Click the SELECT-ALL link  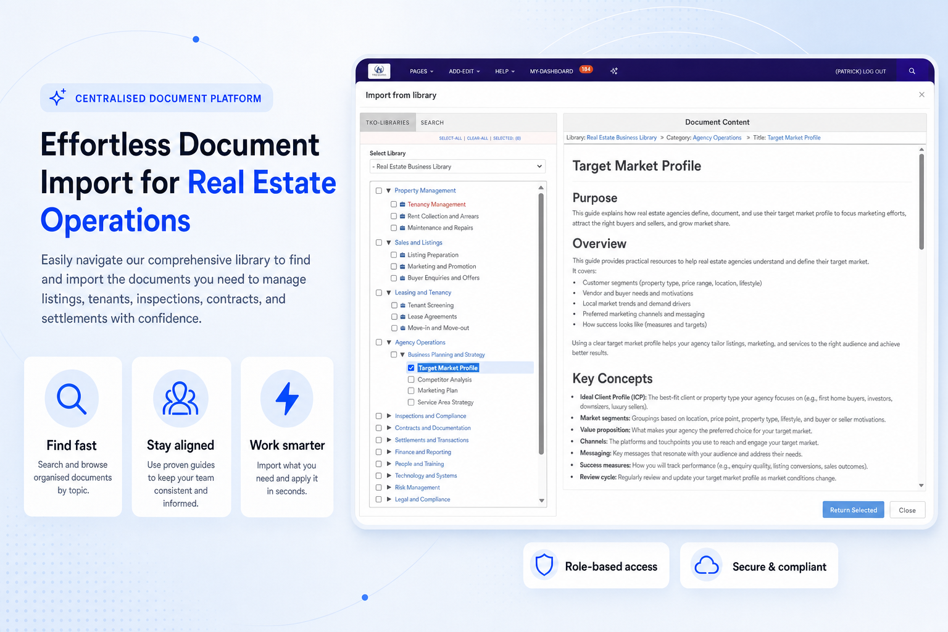pyautogui.click(x=451, y=138)
